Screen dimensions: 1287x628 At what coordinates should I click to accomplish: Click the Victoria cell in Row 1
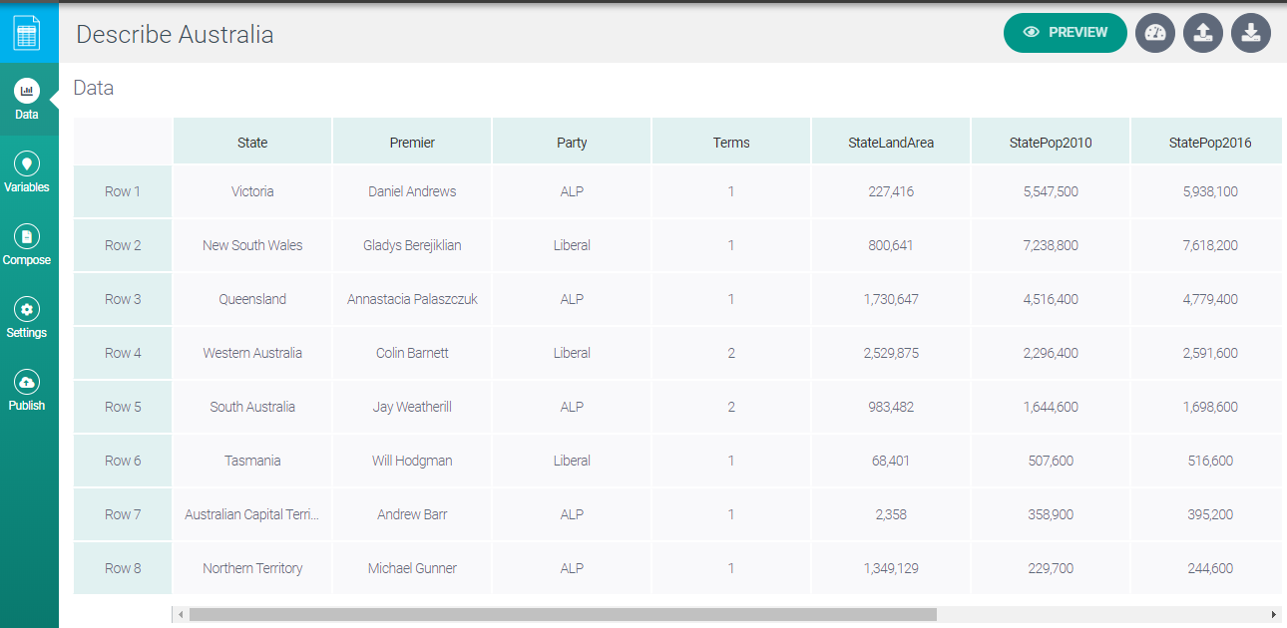251,191
